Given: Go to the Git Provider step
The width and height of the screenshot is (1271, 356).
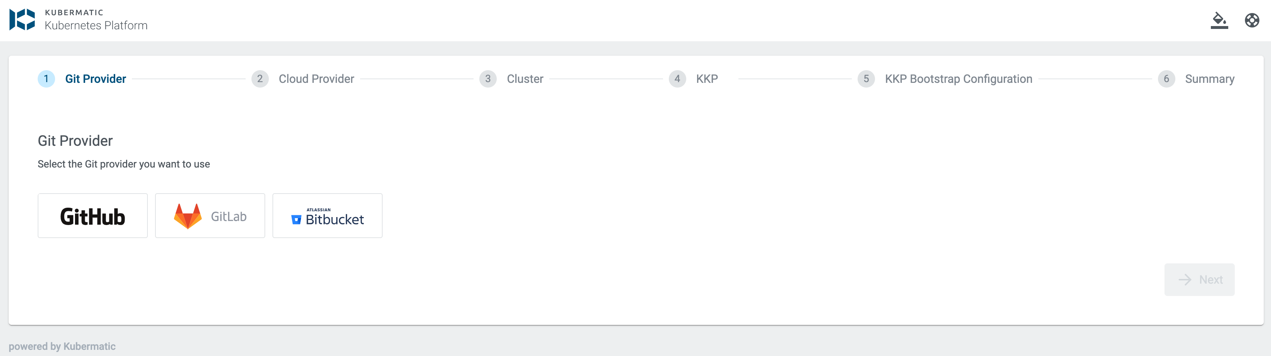Looking at the screenshot, I should pos(95,79).
